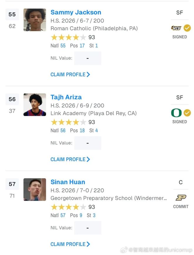The height and width of the screenshot is (255, 194).
Task: Click the VCU team logo
Action: coord(176,28)
